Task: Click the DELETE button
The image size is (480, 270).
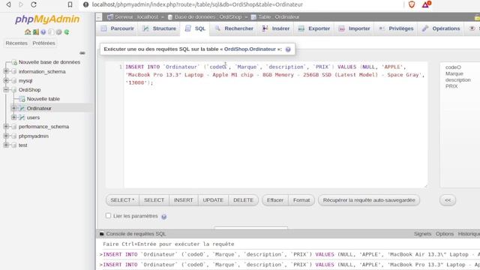Action: (243, 200)
